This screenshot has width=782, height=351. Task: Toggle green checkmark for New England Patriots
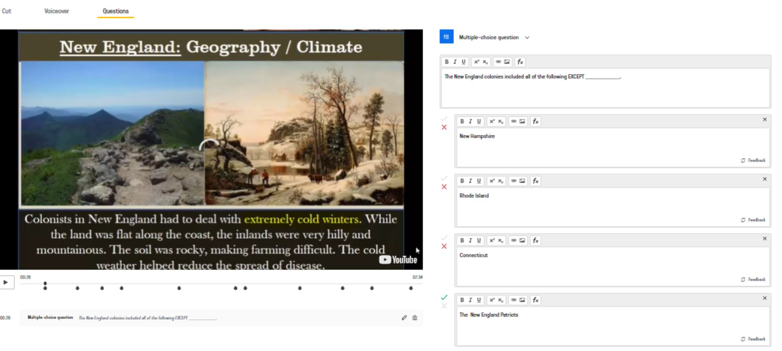(x=444, y=297)
